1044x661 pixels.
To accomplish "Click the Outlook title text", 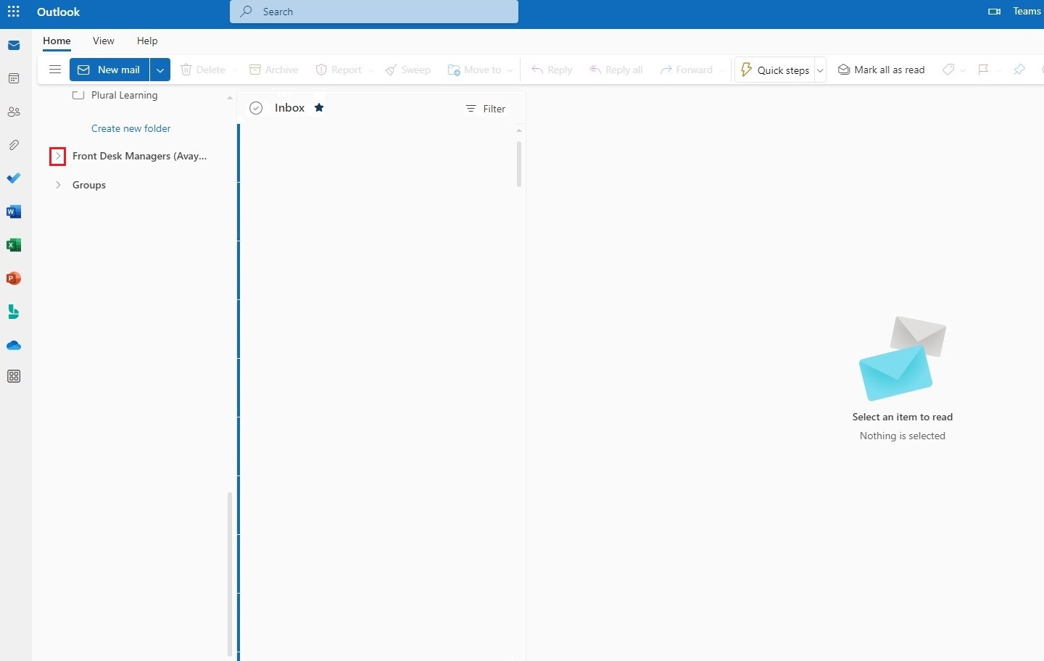I will coord(59,12).
